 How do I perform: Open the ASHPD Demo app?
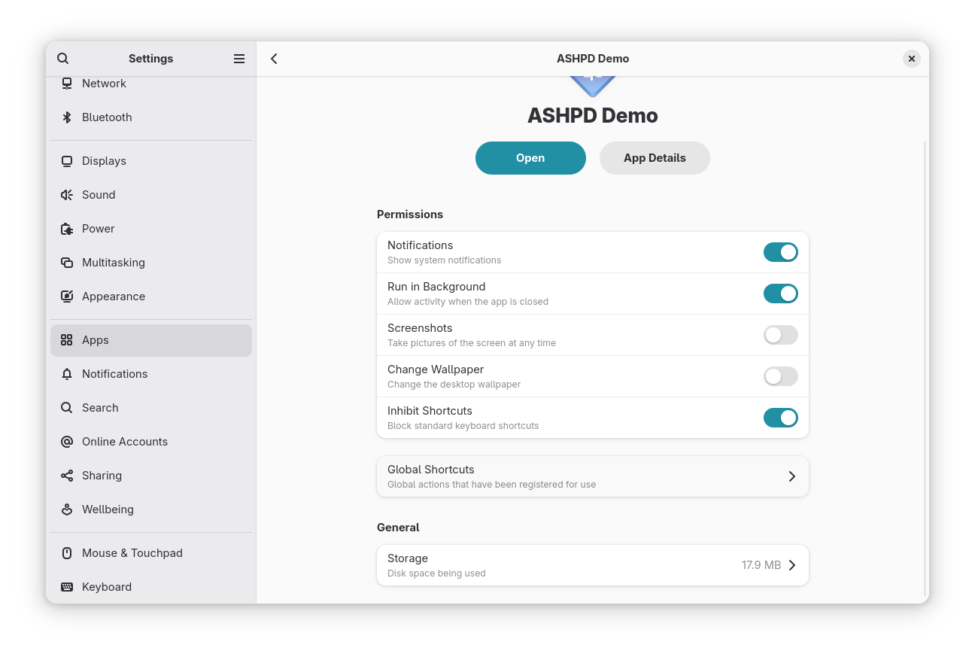tap(530, 158)
